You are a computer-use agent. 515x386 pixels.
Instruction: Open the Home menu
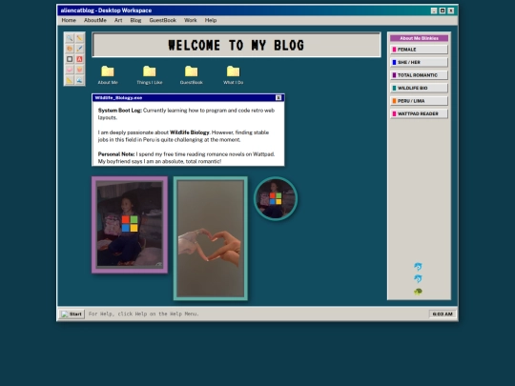[x=69, y=20]
